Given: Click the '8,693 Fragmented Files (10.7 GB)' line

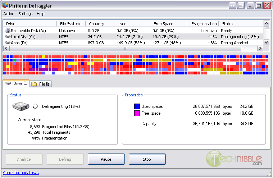Looking at the screenshot, I should (60, 127).
